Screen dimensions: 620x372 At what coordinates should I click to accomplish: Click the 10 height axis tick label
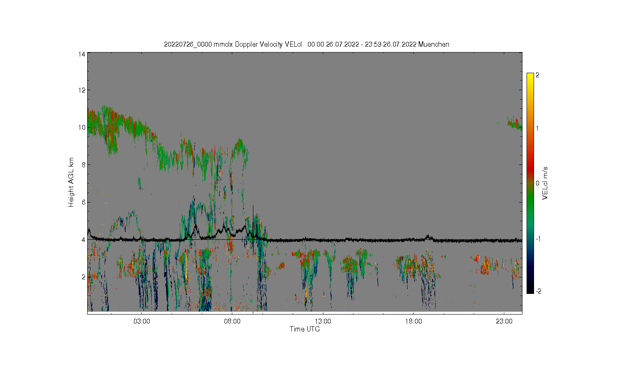(82, 127)
